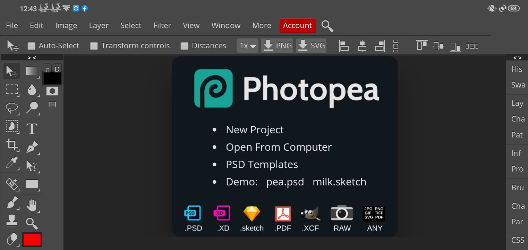Click the black foreground color swatch
Screen dimensions: 528x250
[x=52, y=78]
